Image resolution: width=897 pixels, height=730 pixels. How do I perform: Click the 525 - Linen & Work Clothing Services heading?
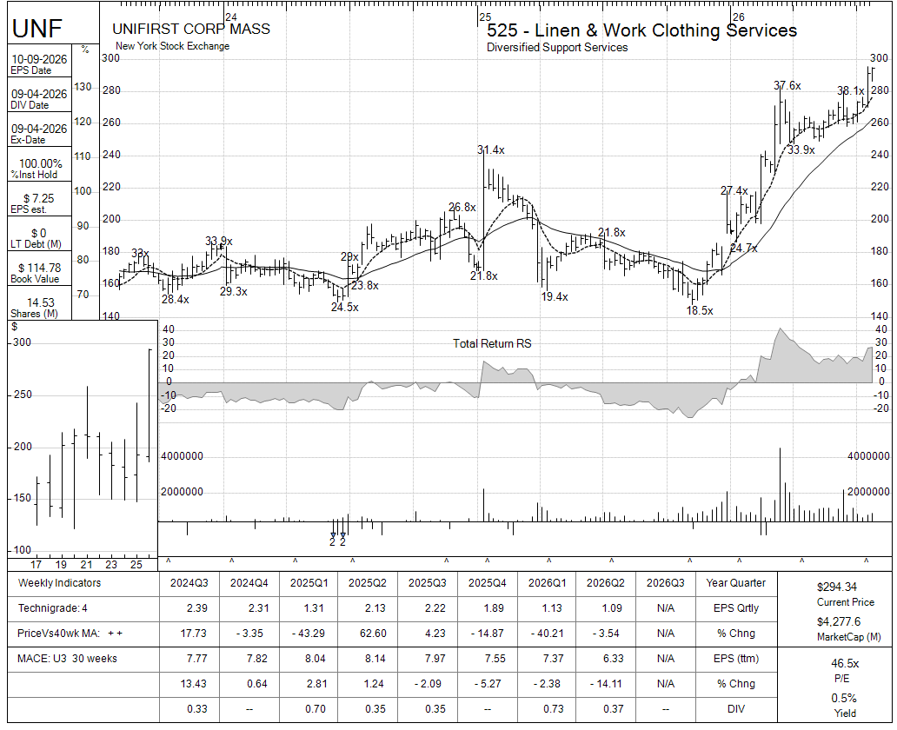(641, 30)
